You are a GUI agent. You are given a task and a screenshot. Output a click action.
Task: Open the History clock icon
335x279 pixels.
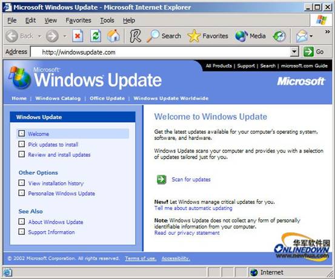click(x=279, y=36)
